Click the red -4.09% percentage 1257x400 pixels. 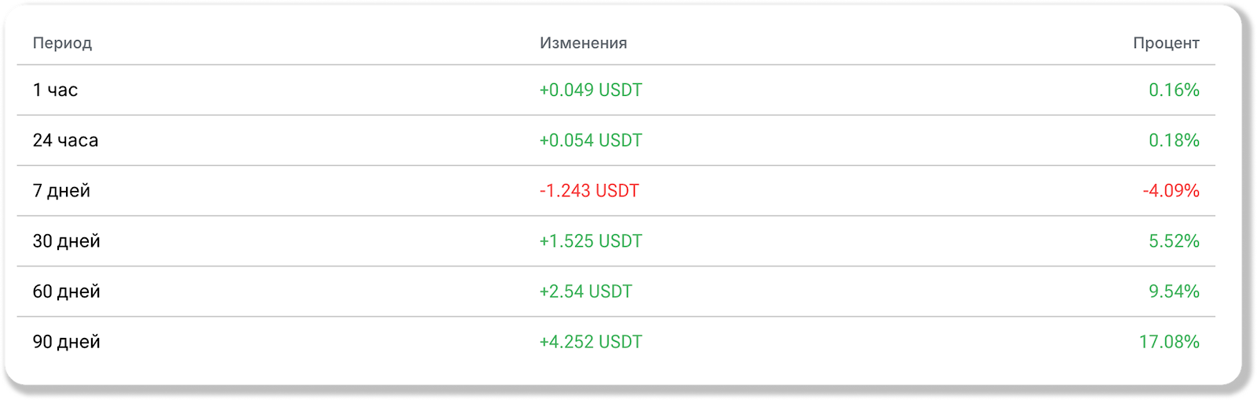coord(1171,191)
